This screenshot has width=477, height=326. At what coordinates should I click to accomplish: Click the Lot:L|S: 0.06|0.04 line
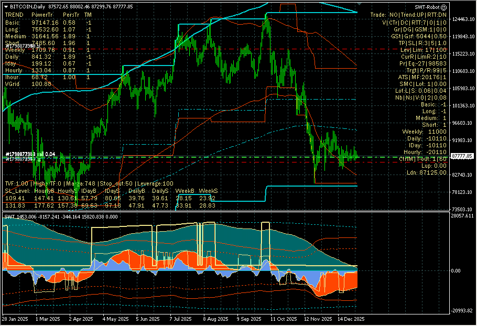tap(421, 91)
